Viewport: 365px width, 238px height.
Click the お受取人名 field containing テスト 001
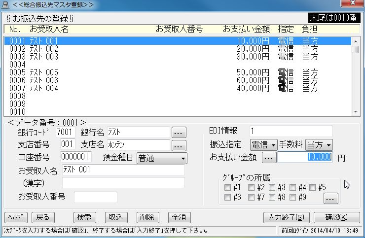point(123,170)
